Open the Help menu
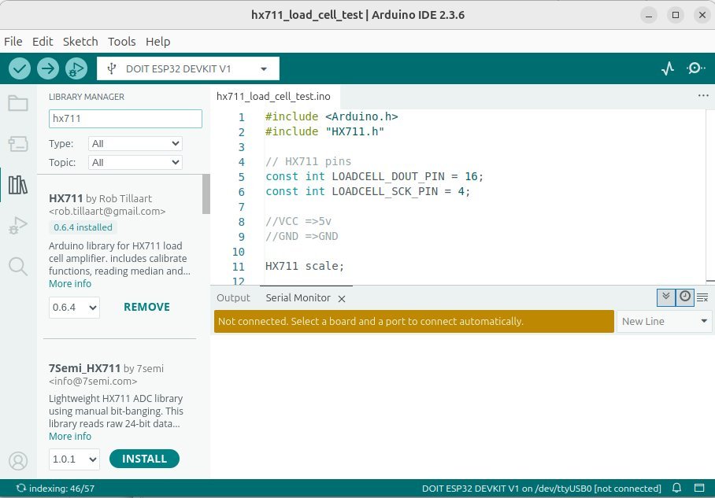The image size is (715, 498). click(157, 42)
